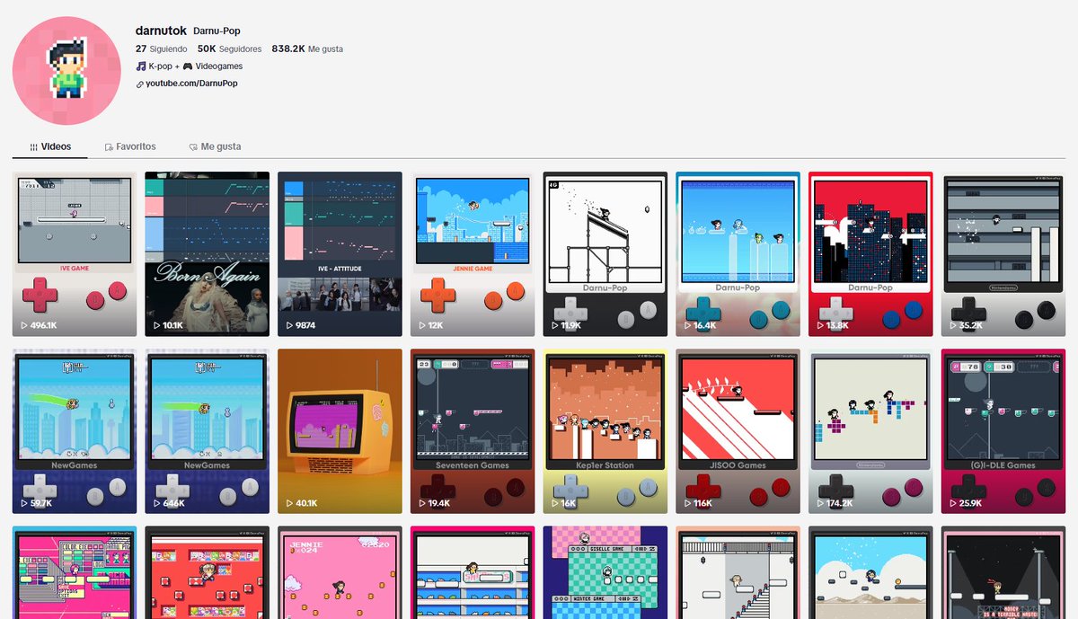1078x619 pixels.
Task: Switch to the Videos tab
Action: 50,146
